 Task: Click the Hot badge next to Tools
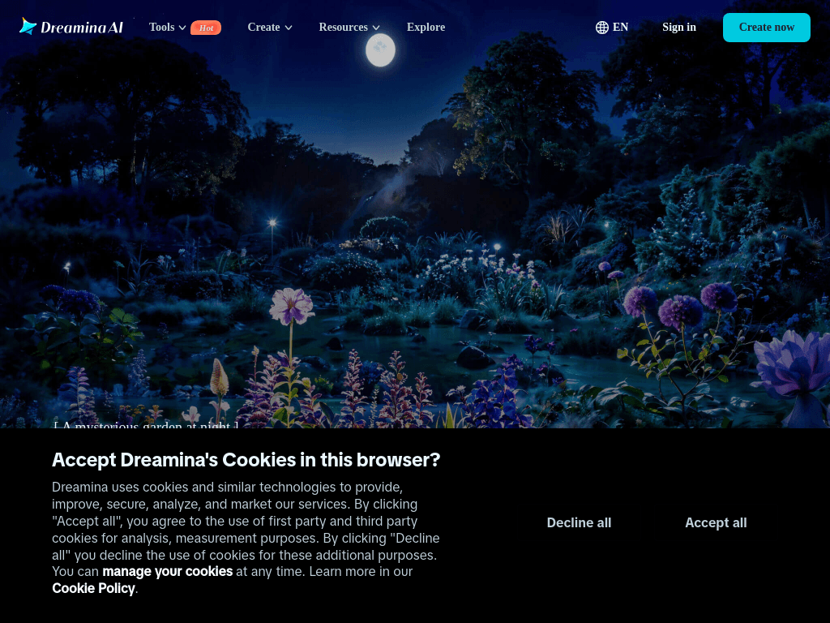point(206,28)
